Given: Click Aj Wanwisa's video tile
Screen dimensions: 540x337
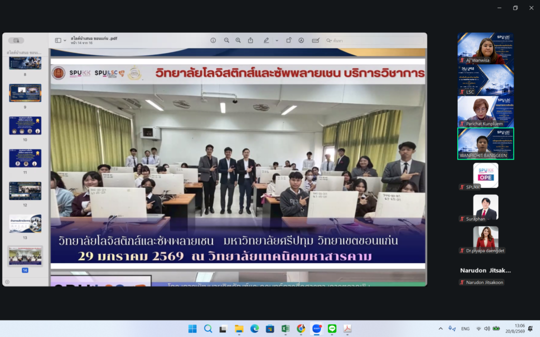Looking at the screenshot, I should [486, 48].
